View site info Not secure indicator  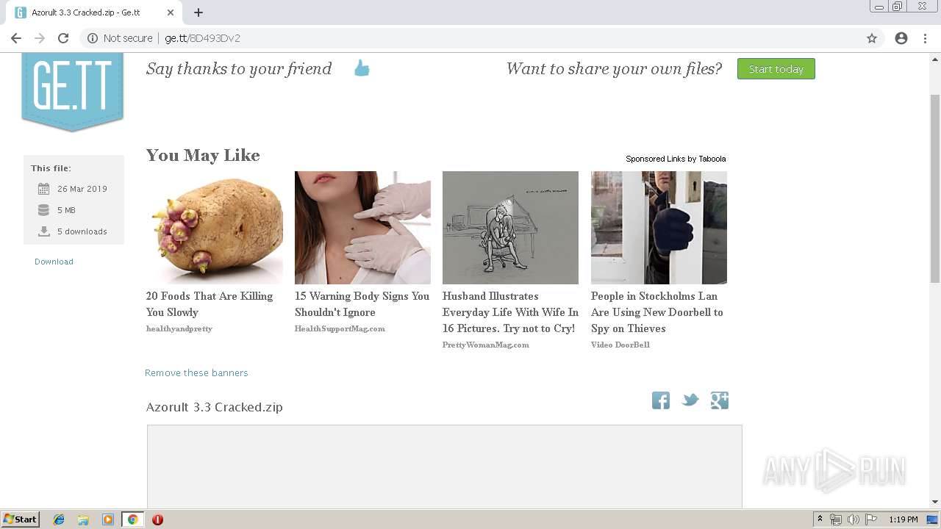click(120, 38)
